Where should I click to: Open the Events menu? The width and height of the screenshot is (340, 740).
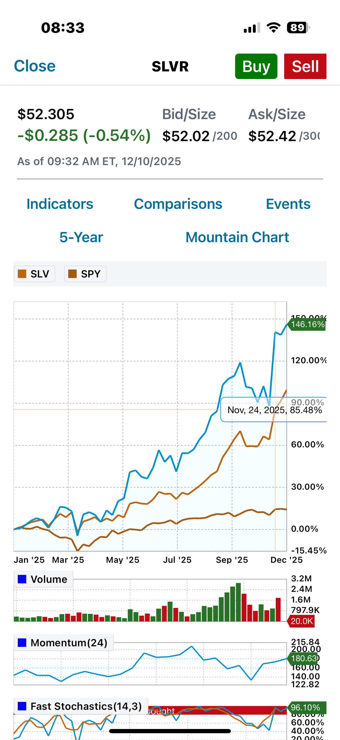[x=288, y=204]
